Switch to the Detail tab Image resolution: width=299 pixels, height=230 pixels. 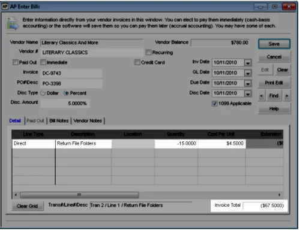point(15,120)
